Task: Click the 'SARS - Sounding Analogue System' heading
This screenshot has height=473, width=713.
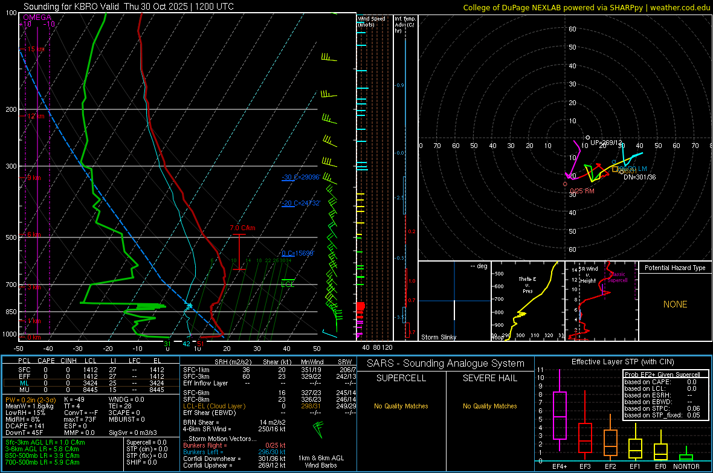Action: click(x=446, y=364)
